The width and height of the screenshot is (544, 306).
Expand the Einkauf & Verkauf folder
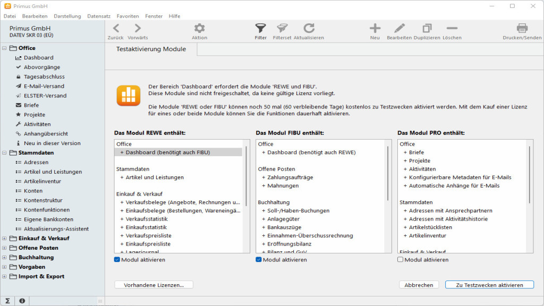click(5, 239)
